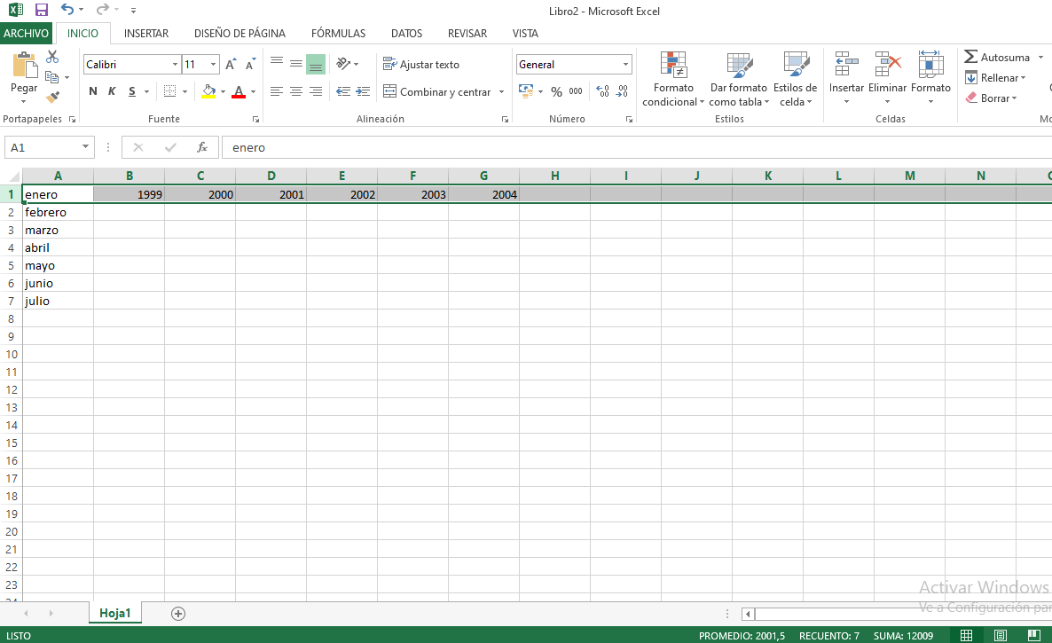Decrease decimal places
1052x643 pixels.
(623, 91)
